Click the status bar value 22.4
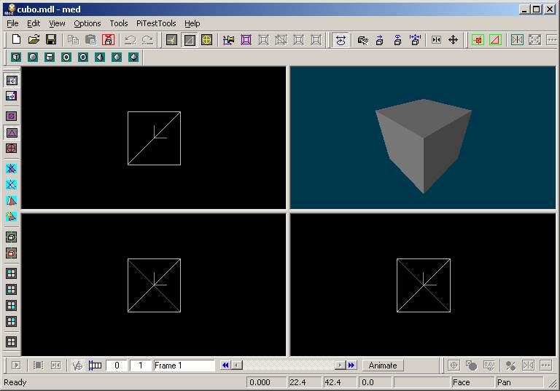The height and width of the screenshot is (391, 560). tap(297, 382)
